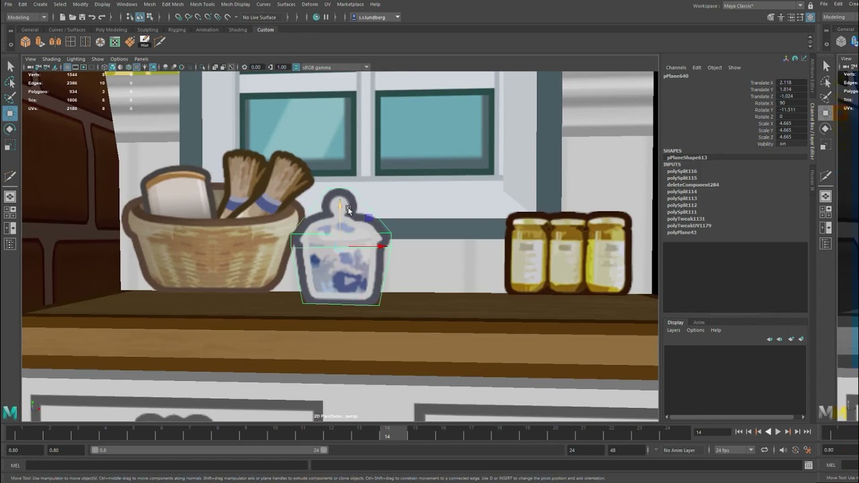This screenshot has height=483, width=859.
Task: Click the Attribute Editor vertical tab
Action: pos(812,75)
